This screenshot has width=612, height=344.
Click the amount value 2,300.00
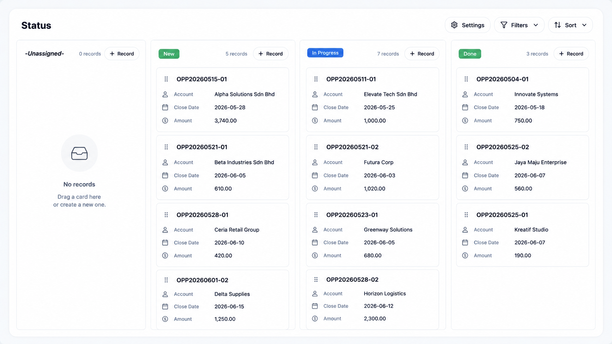pos(375,319)
